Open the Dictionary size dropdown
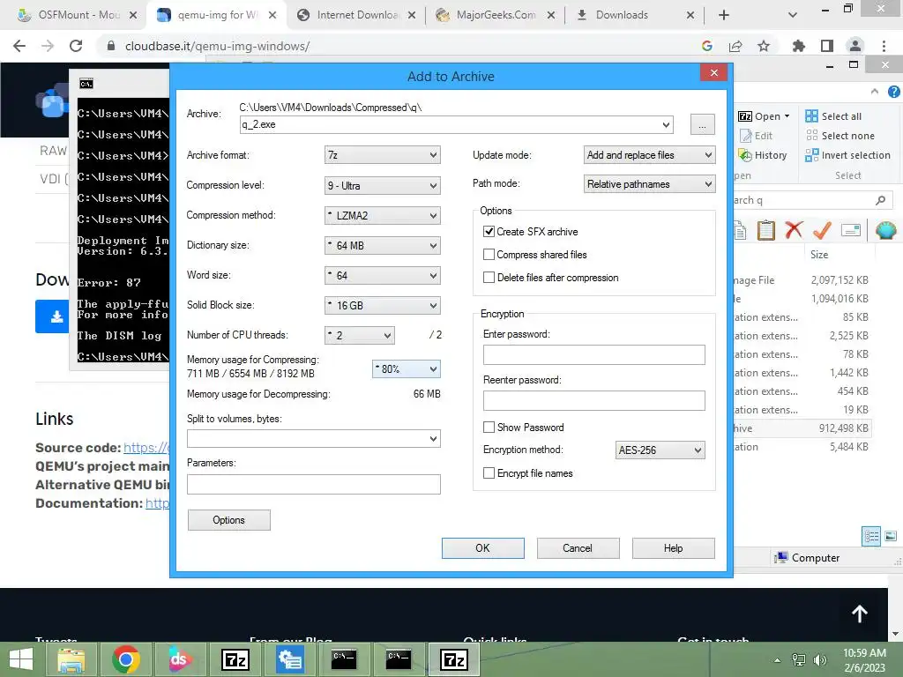 (x=383, y=245)
